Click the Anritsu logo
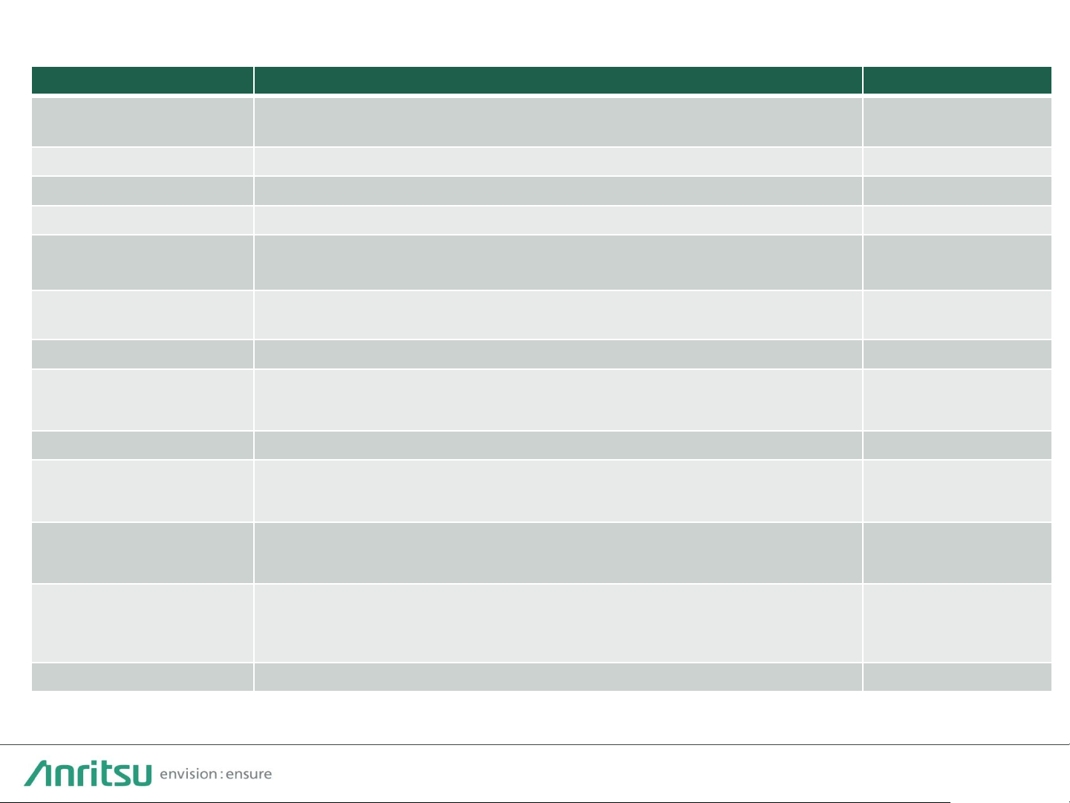Screen dimensions: 1070x803 [x=88, y=773]
